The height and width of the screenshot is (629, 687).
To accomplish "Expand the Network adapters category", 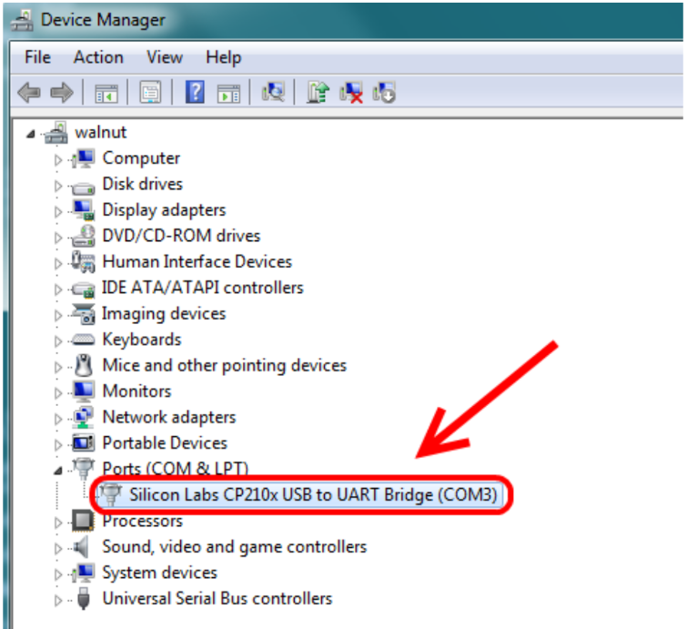I will (58, 419).
